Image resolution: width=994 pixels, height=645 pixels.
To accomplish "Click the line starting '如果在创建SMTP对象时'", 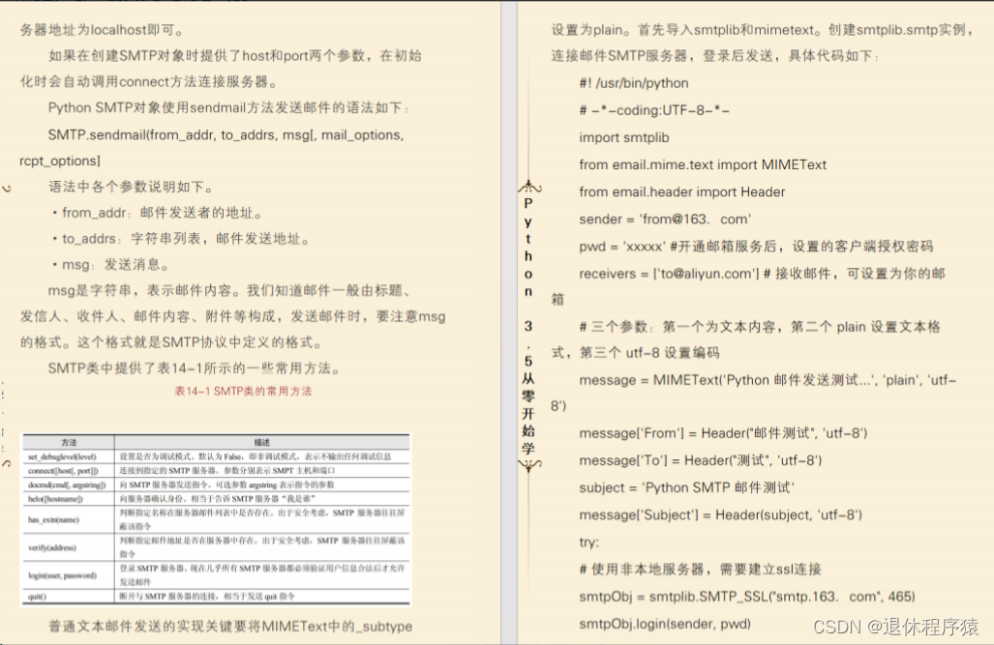I will (235, 56).
